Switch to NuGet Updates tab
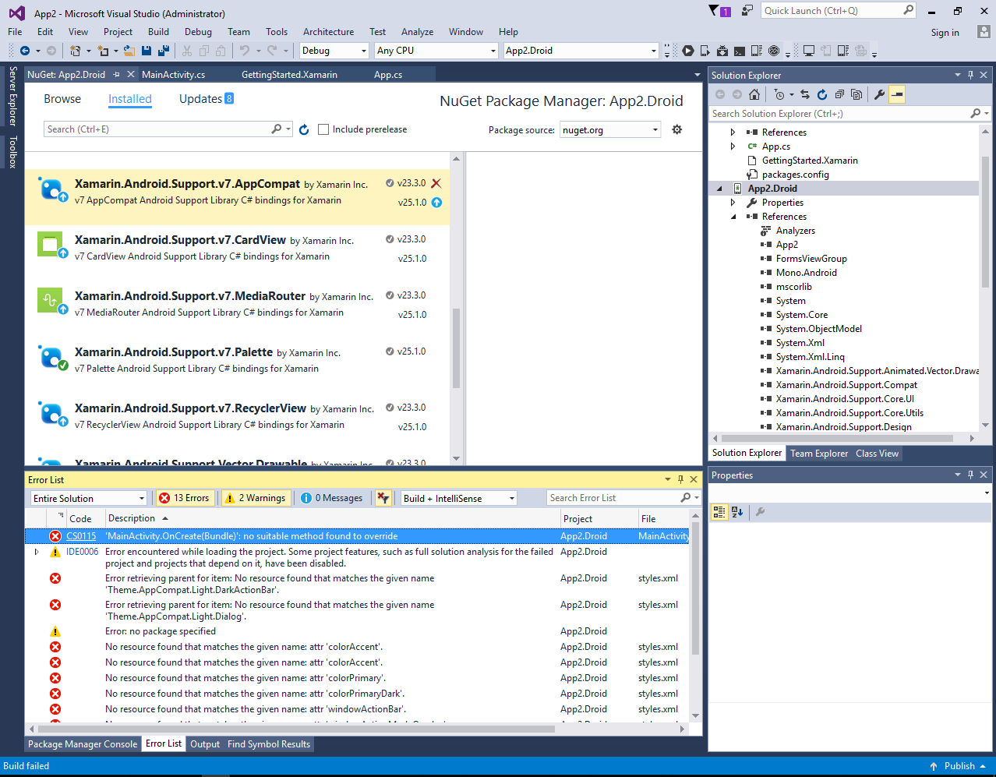 pos(207,99)
